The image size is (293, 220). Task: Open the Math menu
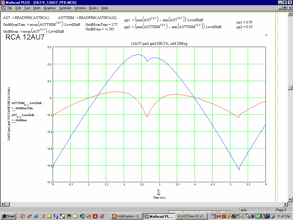(x=37, y=8)
